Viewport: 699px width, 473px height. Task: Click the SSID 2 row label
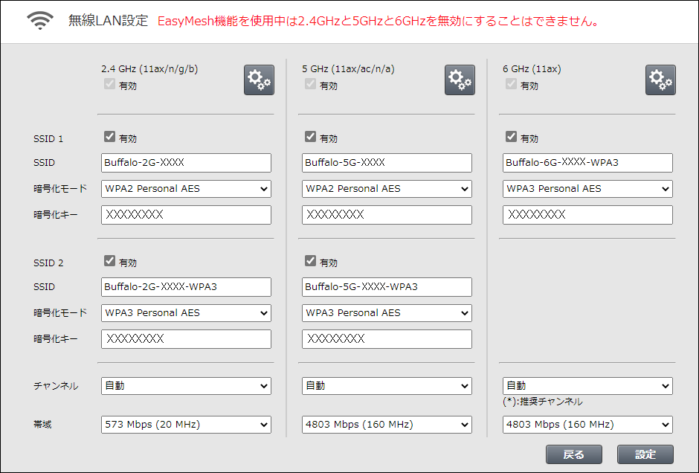pyautogui.click(x=48, y=263)
